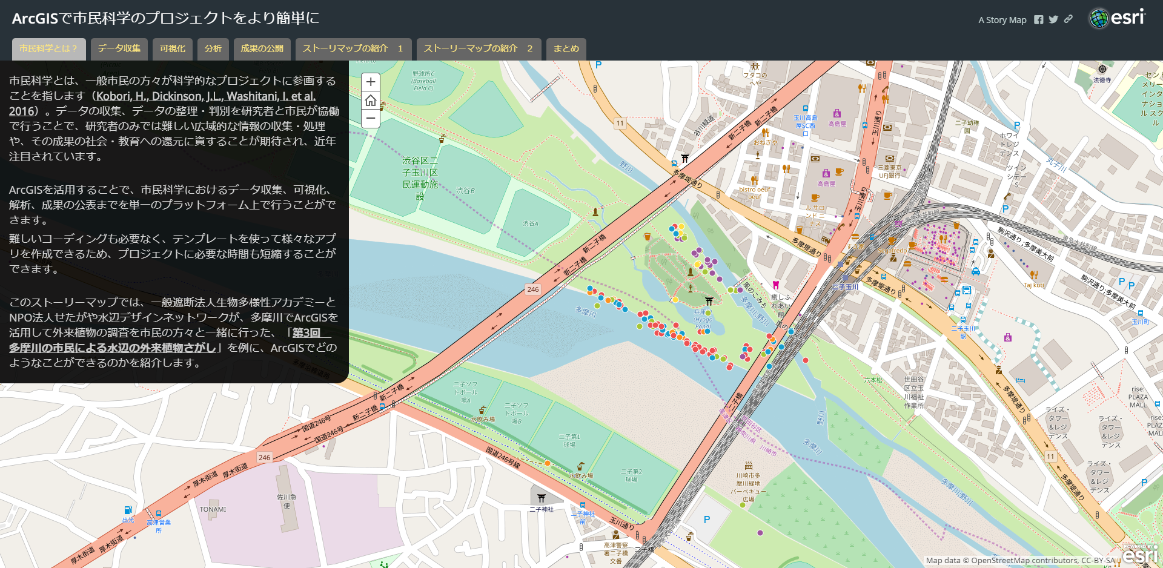Click Powered by Esri logo on map
1163x568 pixels.
(1139, 555)
